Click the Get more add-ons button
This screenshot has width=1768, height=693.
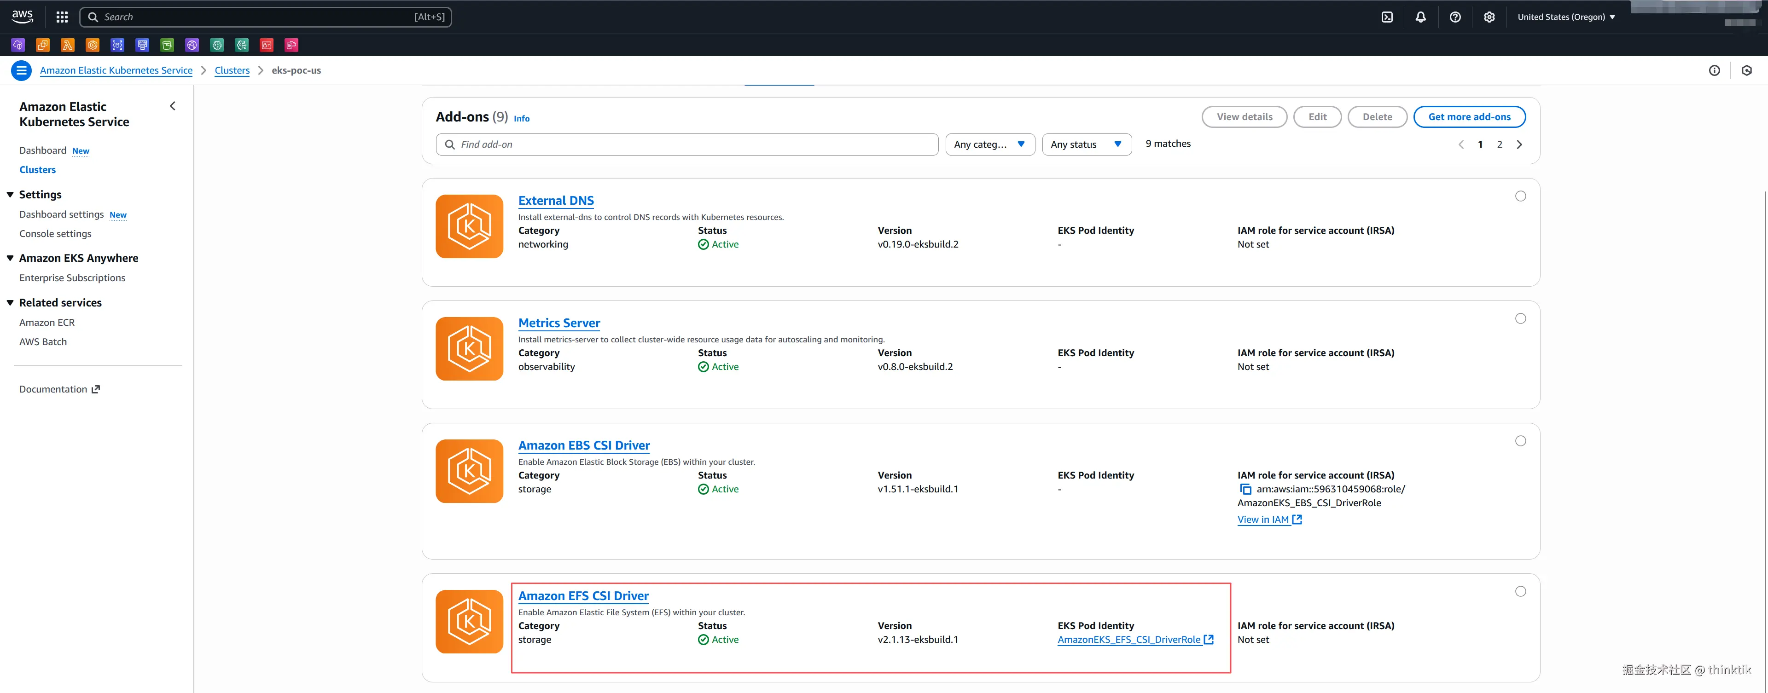(x=1469, y=116)
